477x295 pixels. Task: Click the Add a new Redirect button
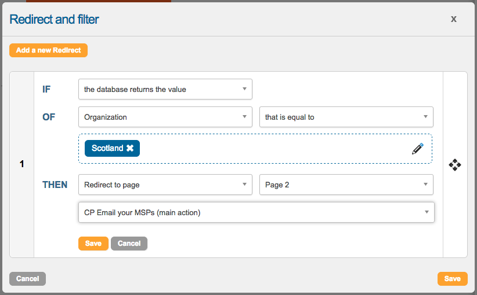click(x=48, y=50)
